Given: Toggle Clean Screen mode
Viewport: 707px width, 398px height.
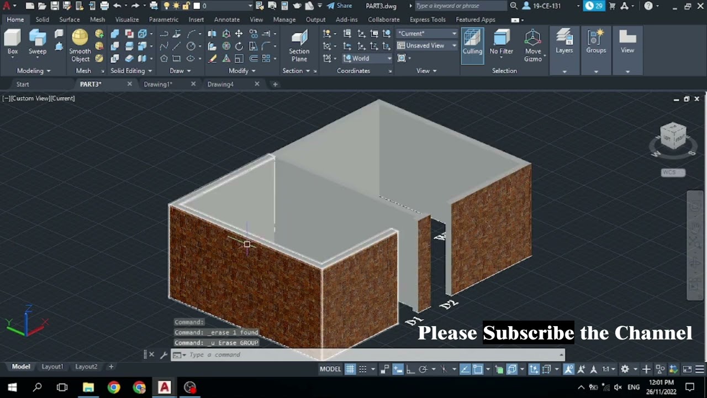Looking at the screenshot, I should (x=687, y=369).
